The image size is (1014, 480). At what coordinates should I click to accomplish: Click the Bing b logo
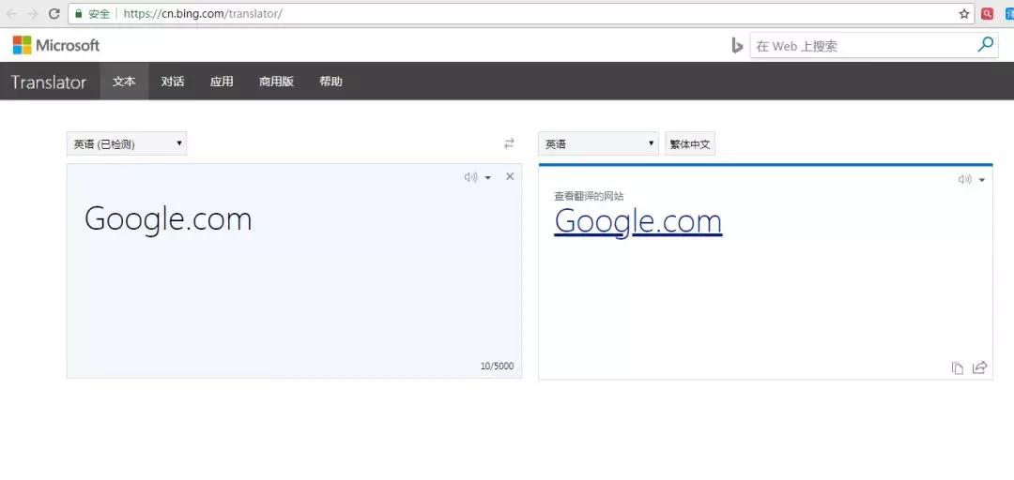coord(737,45)
